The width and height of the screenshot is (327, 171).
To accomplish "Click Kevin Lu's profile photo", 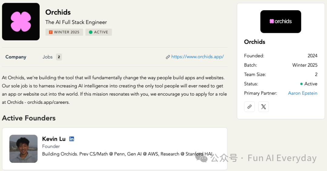I will [x=23, y=149].
